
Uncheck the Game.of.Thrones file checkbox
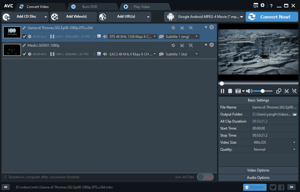(x=24, y=37)
